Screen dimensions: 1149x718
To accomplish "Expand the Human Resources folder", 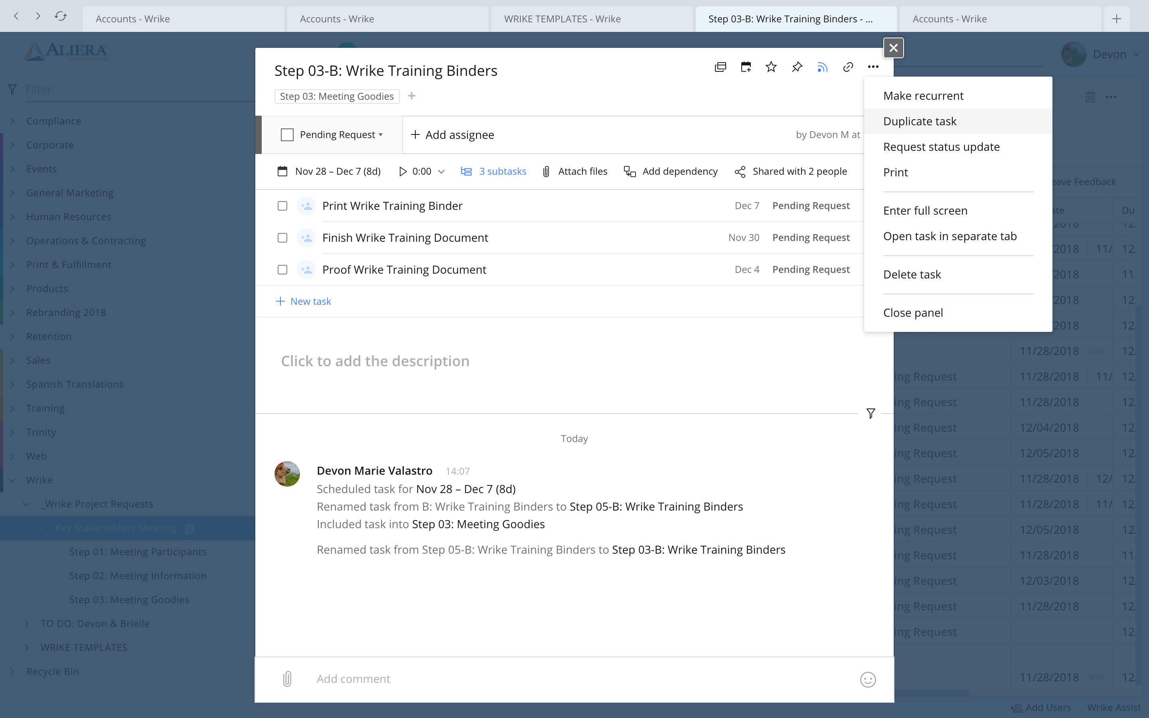I will [x=12, y=217].
